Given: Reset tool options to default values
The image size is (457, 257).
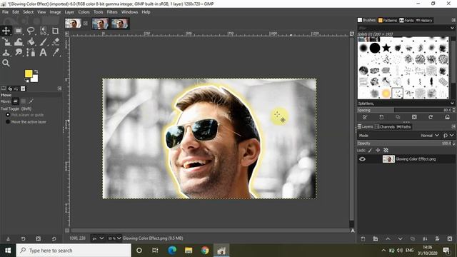Looking at the screenshot, I should (54, 239).
